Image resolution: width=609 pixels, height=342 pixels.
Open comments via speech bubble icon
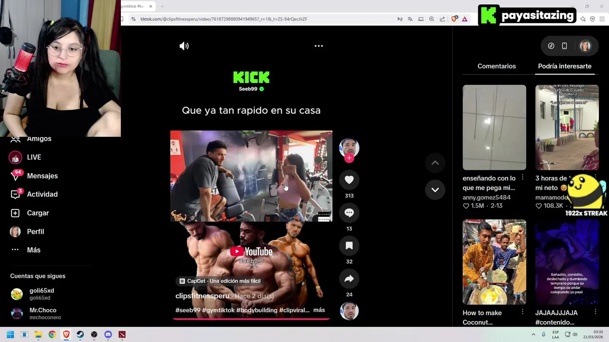pos(349,213)
